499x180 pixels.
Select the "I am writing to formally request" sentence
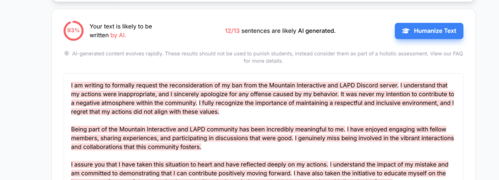(x=235, y=86)
